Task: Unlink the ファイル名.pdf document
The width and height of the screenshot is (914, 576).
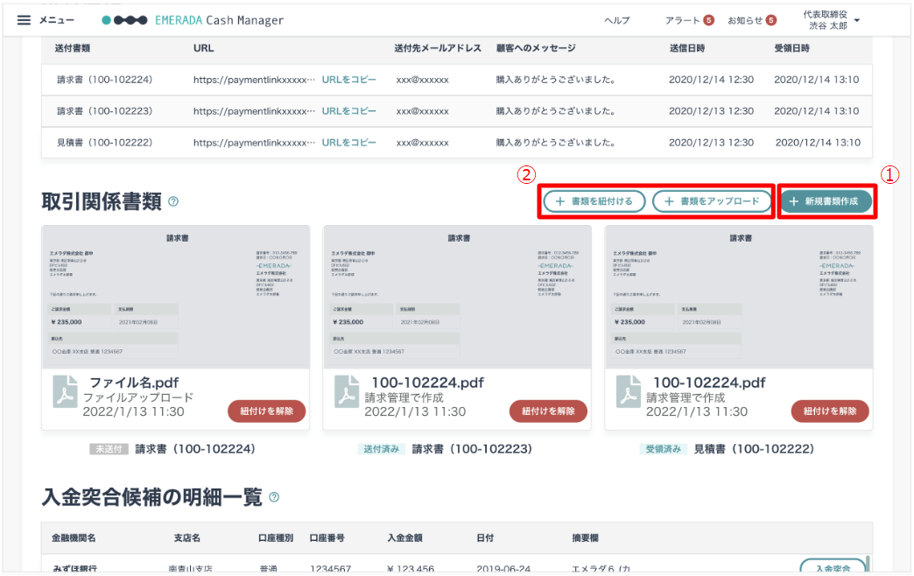Action: [x=266, y=411]
